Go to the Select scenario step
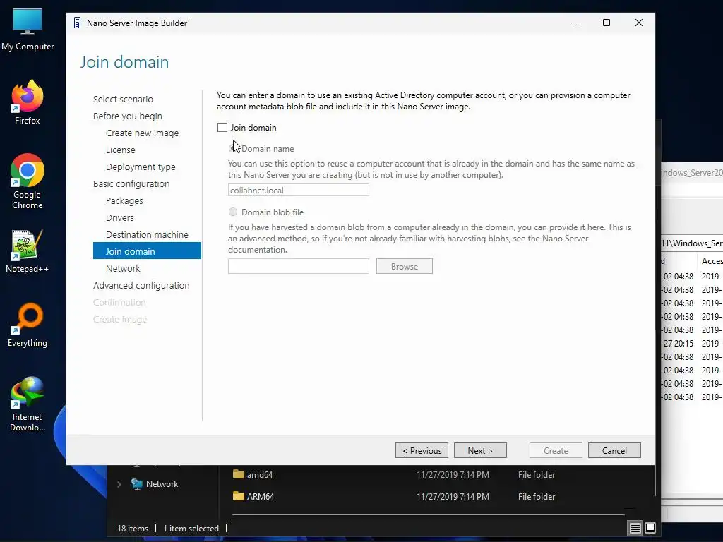Image resolution: width=723 pixels, height=542 pixels. point(123,99)
